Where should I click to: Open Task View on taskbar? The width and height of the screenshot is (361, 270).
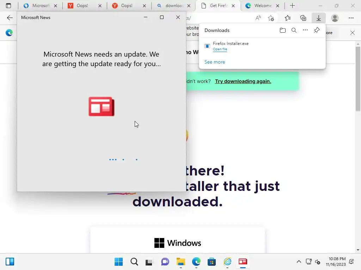149,262
